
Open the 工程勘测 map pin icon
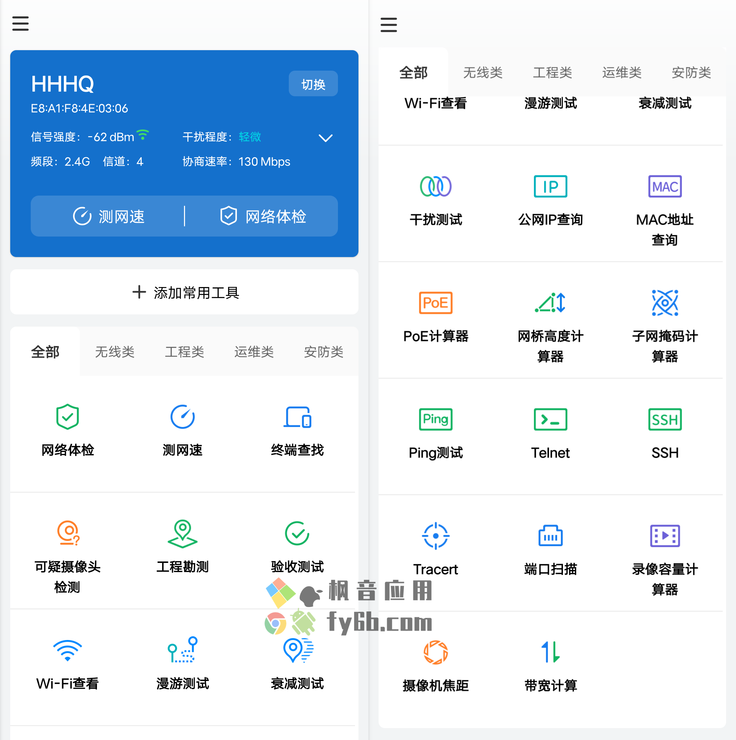182,533
